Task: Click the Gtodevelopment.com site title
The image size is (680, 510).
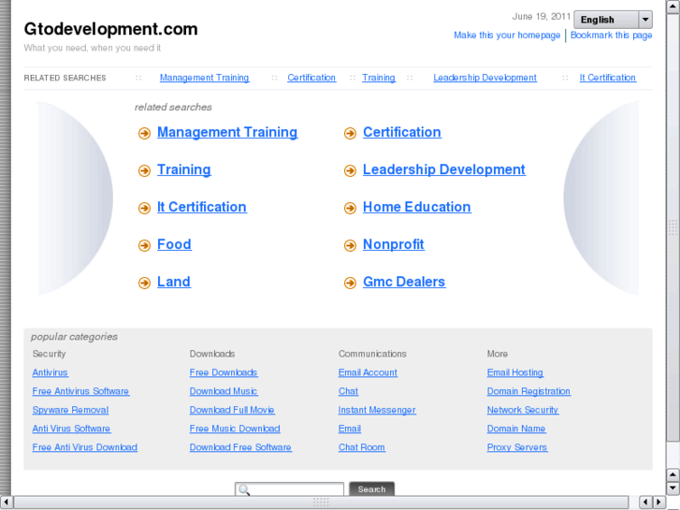Action: (x=110, y=29)
